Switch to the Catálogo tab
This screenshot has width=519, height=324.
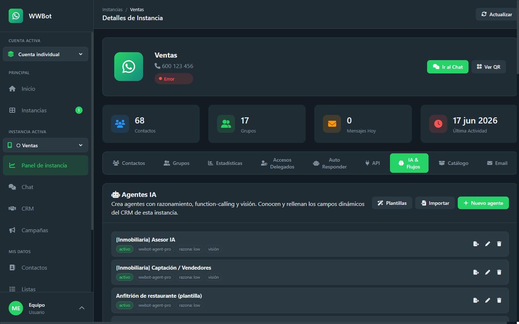[x=454, y=163]
